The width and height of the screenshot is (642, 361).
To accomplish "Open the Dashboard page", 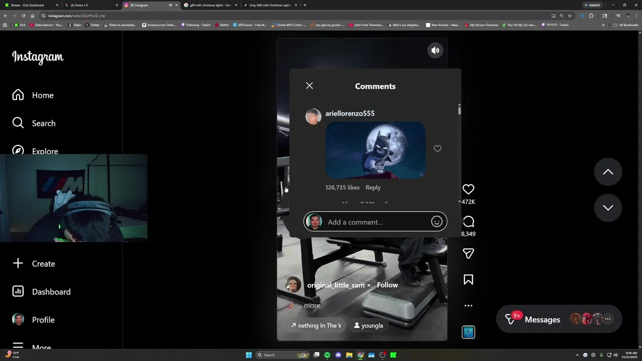I will [x=41, y=292].
